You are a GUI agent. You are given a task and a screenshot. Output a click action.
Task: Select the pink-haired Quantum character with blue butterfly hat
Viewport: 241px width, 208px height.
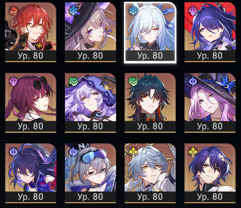click(210, 103)
